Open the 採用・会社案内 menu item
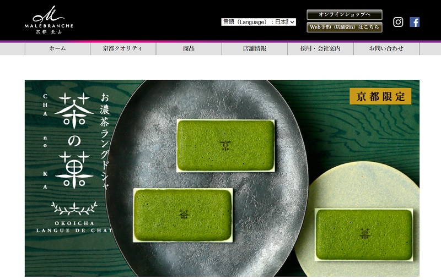Viewport: 441px width, 280px height. click(x=320, y=48)
